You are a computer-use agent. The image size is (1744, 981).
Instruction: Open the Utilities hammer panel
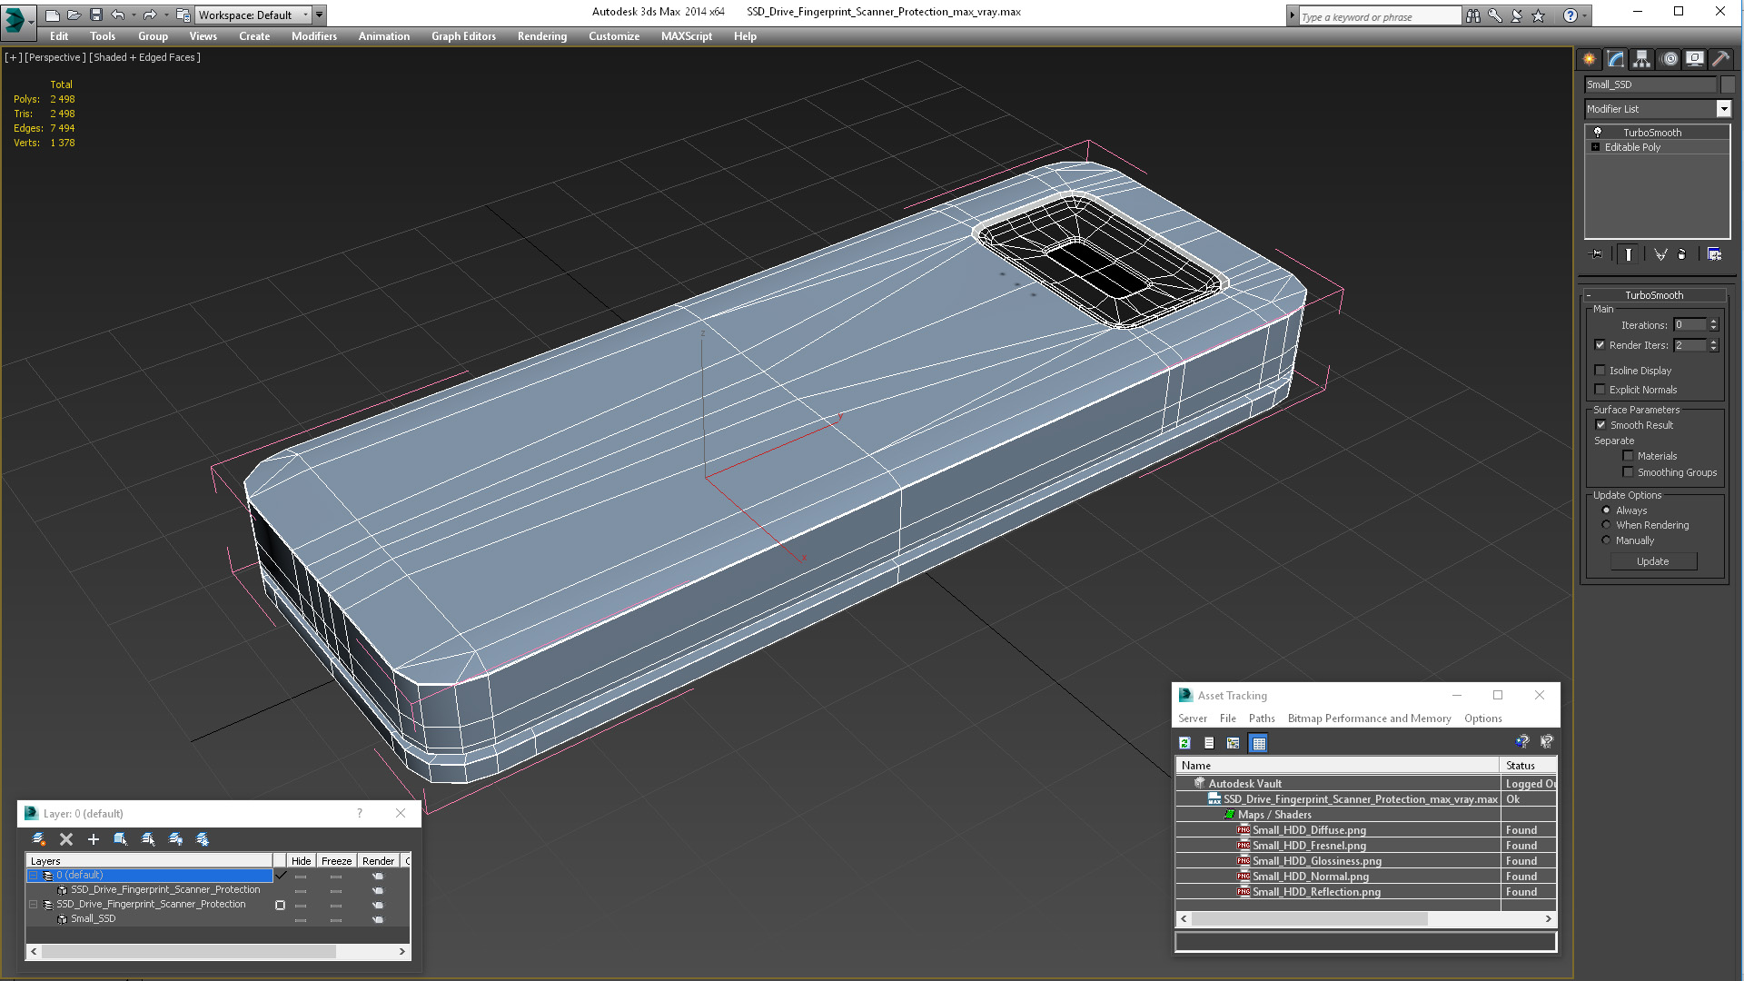click(1720, 59)
